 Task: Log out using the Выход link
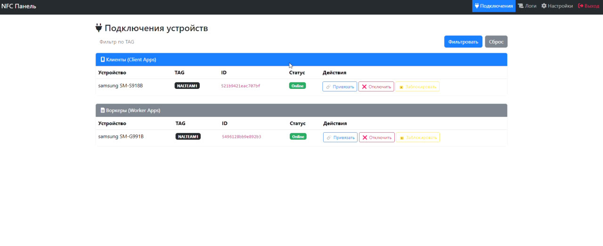588,6
